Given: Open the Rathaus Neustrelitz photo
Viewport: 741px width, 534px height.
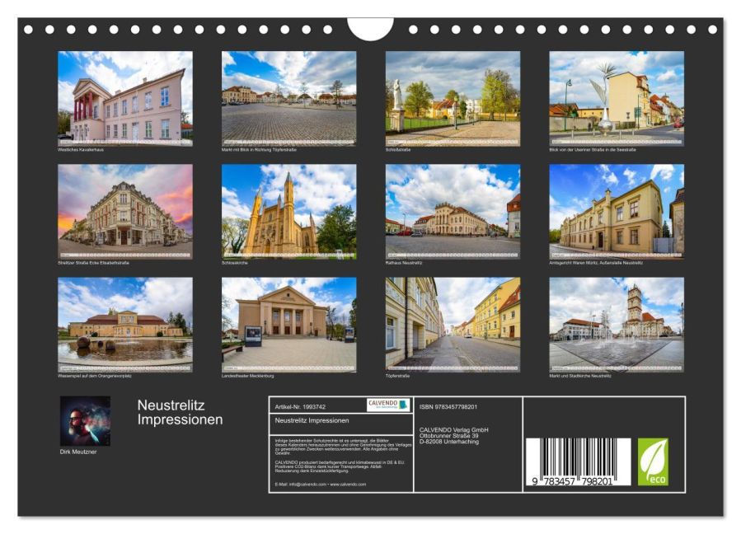Looking at the screenshot, I should tap(451, 214).
